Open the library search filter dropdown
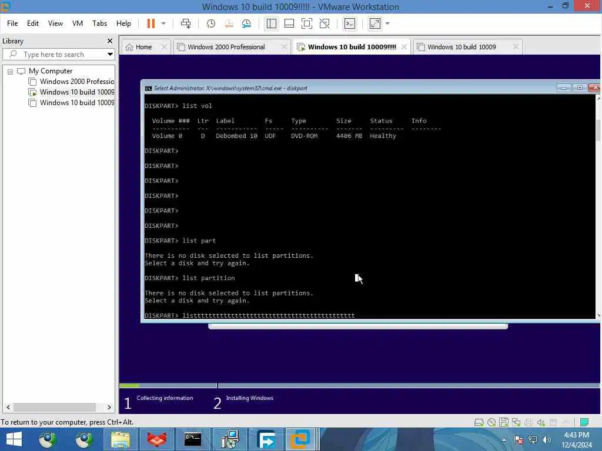This screenshot has height=451, width=602. 110,55
